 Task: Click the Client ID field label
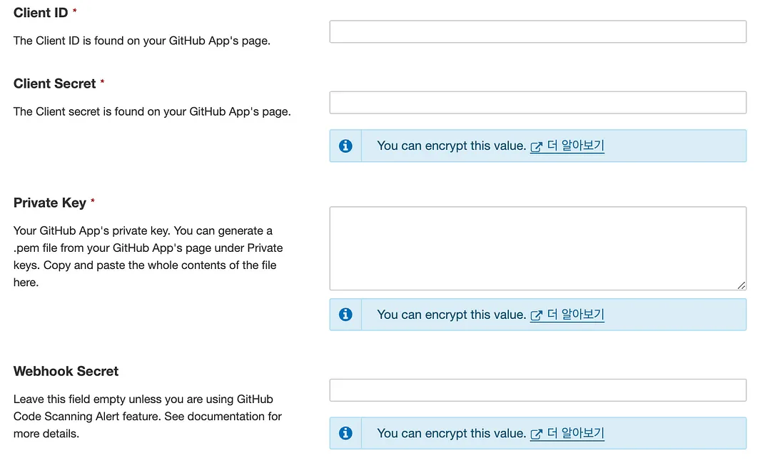[41, 13]
